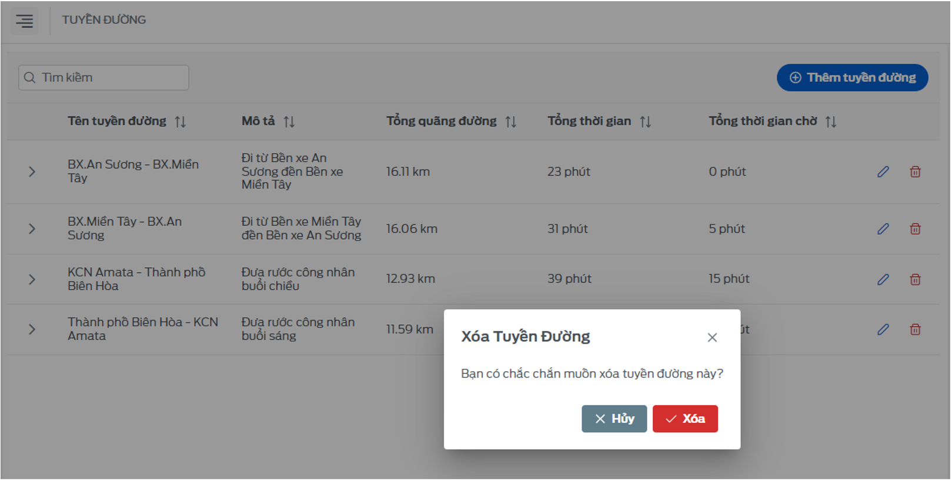Edit the KCN Amata - Thành phố Biên Hòa route
This screenshot has width=952, height=481.
point(883,280)
